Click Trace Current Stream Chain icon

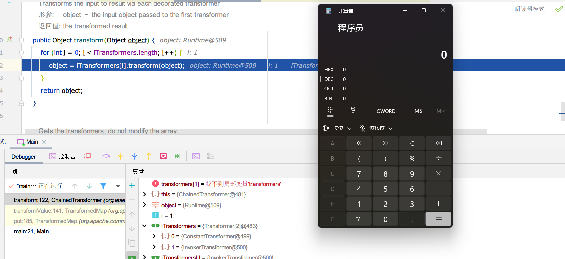[210, 156]
